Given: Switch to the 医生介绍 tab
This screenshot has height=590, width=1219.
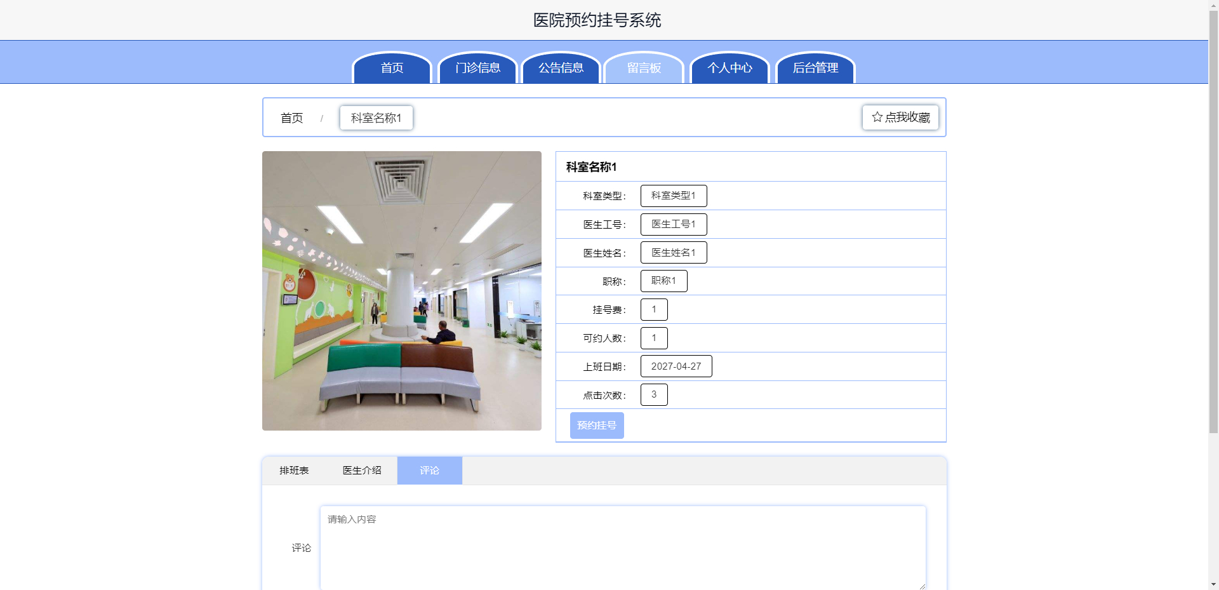Looking at the screenshot, I should coord(362,471).
